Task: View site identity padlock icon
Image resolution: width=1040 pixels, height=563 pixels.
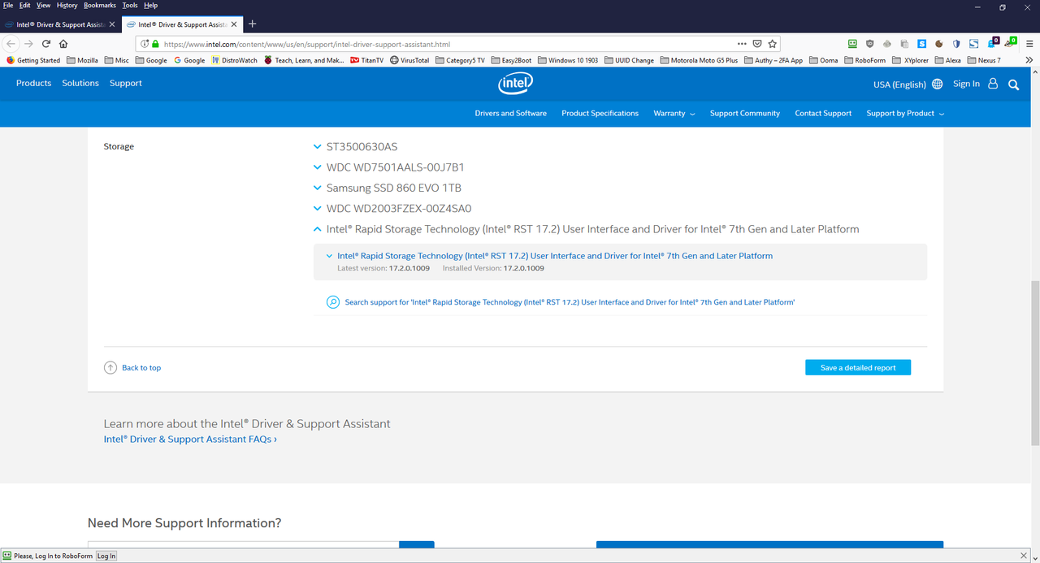Action: (156, 45)
